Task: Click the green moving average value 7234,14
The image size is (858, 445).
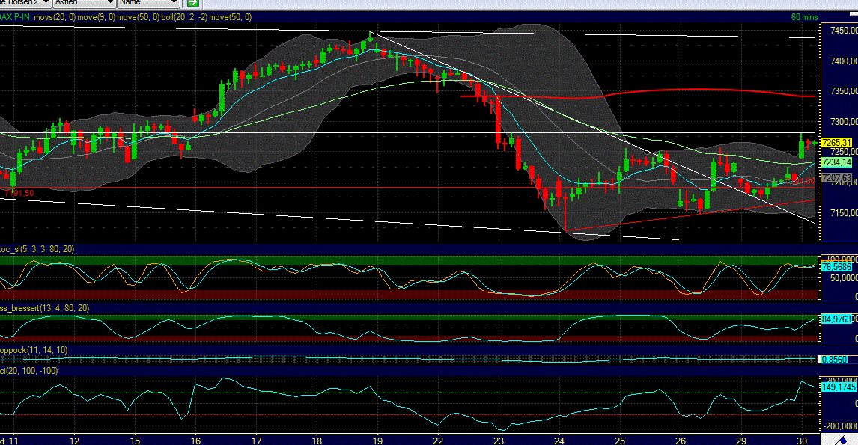Action: (x=836, y=162)
